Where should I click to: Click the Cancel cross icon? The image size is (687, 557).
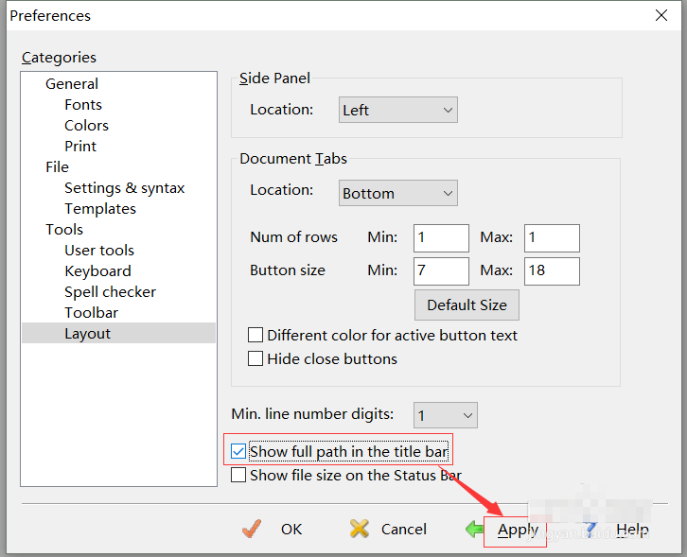(x=360, y=530)
